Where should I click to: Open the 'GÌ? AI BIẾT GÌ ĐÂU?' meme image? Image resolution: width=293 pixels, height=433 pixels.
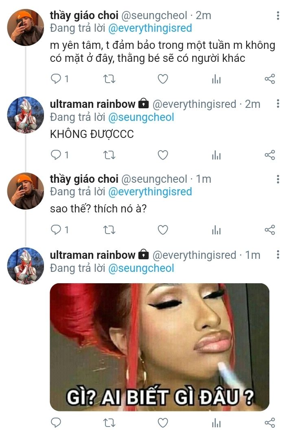click(x=160, y=347)
